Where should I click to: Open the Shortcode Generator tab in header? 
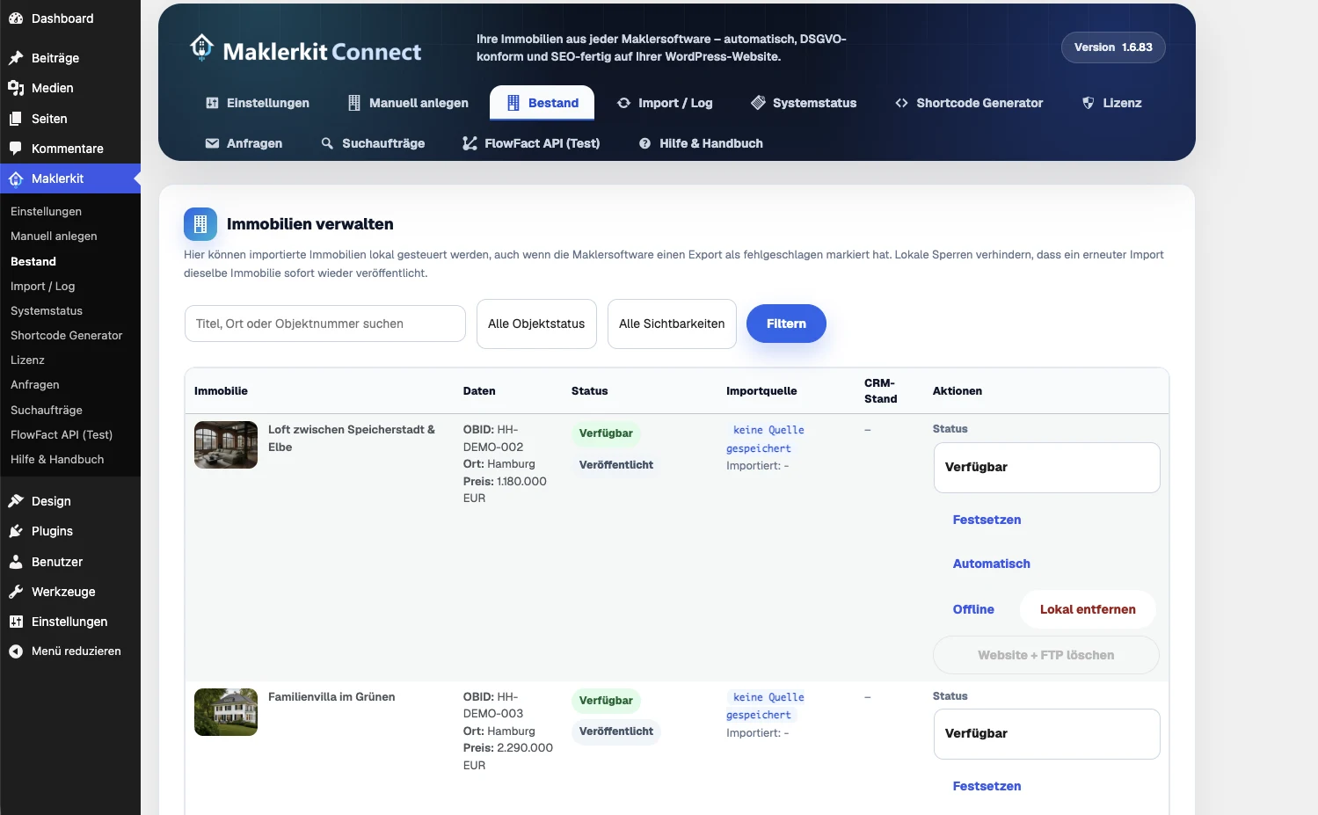(969, 103)
